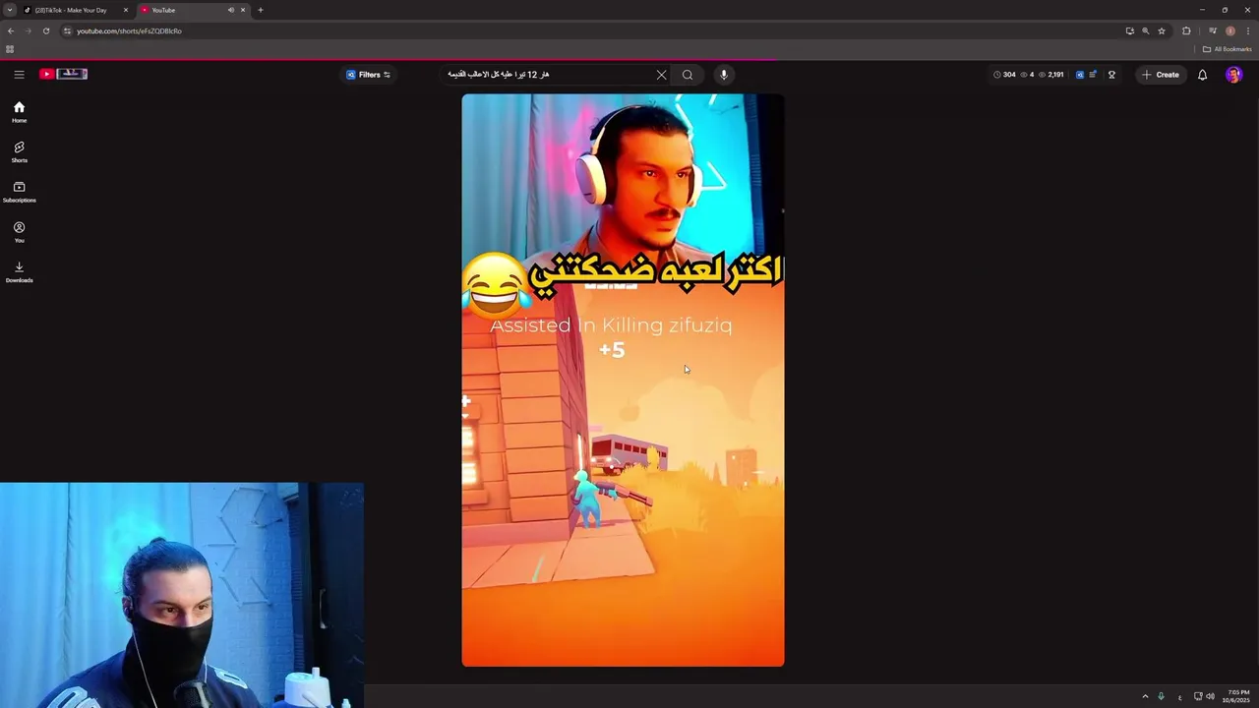Open the apps grid in bookmarks bar

pyautogui.click(x=10, y=49)
